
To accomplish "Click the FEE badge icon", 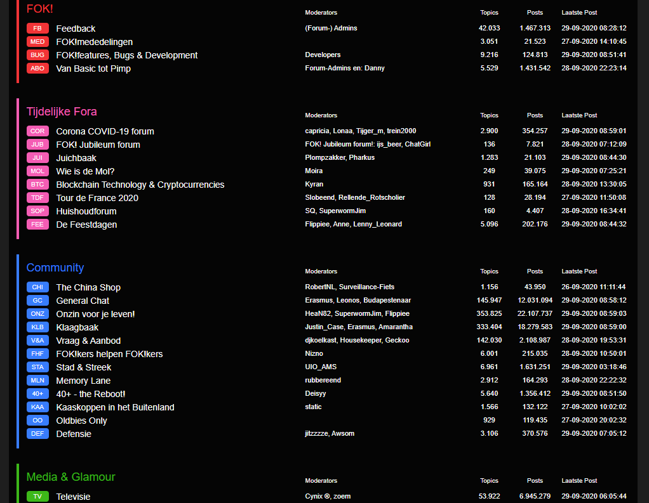I will 37,224.
